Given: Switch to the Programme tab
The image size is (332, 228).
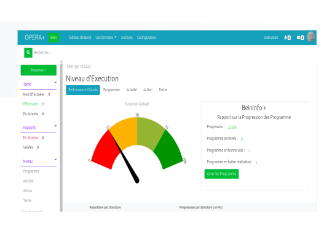Looking at the screenshot, I should pyautogui.click(x=111, y=90).
